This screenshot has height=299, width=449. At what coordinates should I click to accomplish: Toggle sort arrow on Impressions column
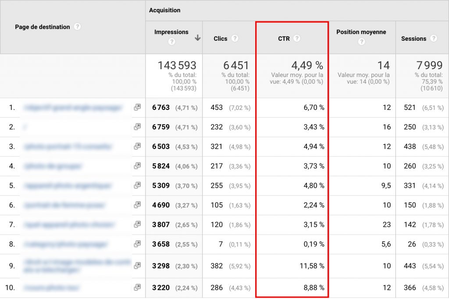(197, 38)
